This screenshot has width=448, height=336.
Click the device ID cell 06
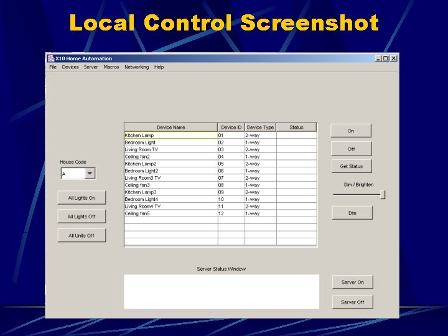point(231,171)
